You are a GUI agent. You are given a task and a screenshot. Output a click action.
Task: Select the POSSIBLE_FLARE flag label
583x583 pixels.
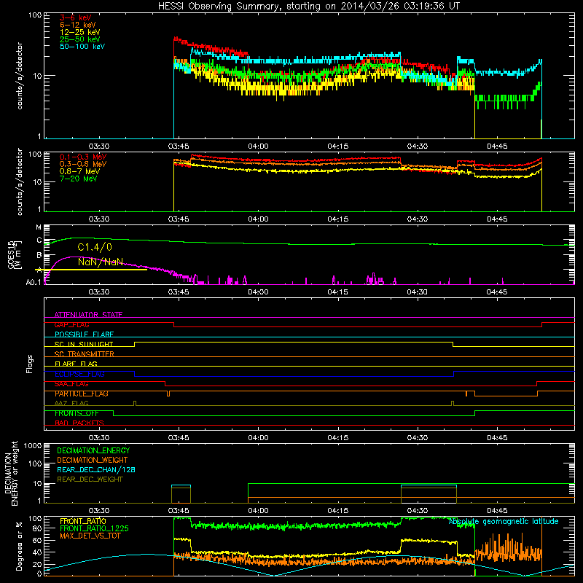[84, 334]
